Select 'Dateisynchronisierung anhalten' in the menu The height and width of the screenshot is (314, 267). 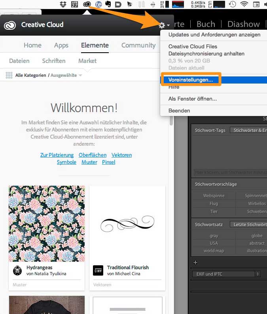tap(206, 54)
